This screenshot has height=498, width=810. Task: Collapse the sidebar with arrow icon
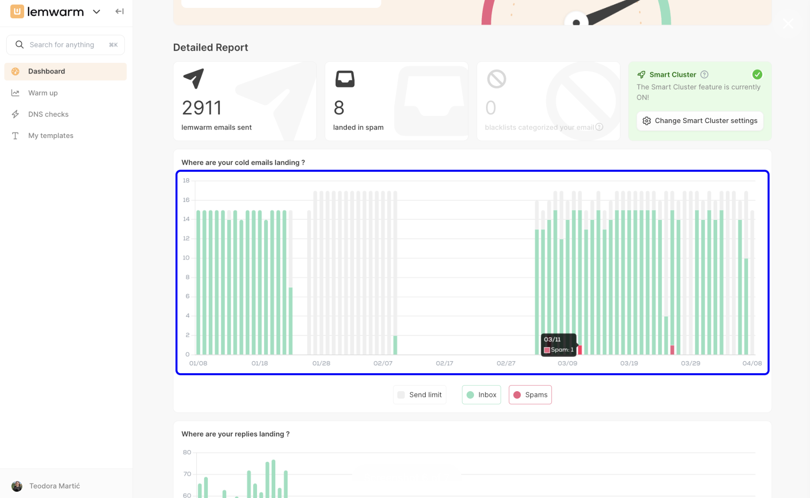119,11
